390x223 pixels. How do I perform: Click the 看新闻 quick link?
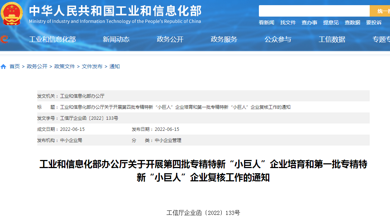(266, 22)
